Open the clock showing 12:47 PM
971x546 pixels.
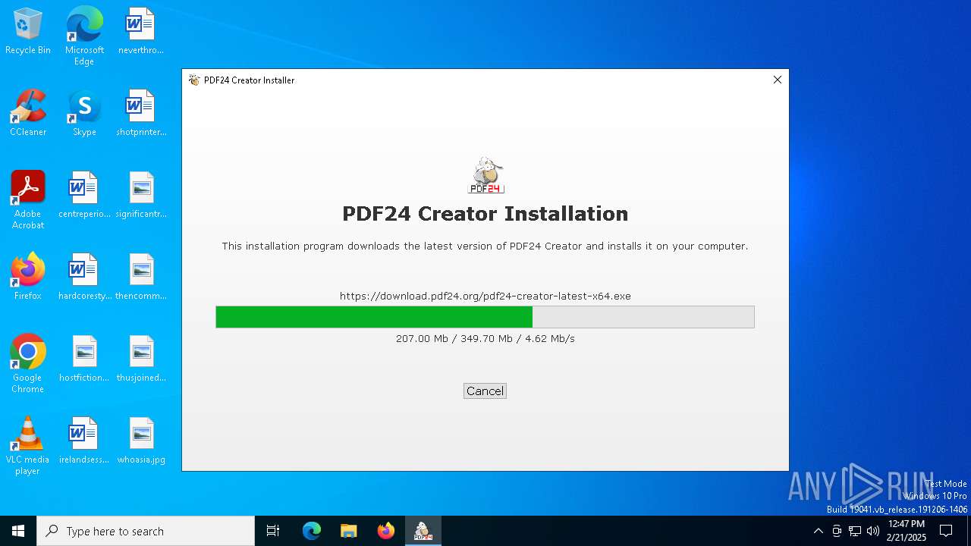click(907, 531)
